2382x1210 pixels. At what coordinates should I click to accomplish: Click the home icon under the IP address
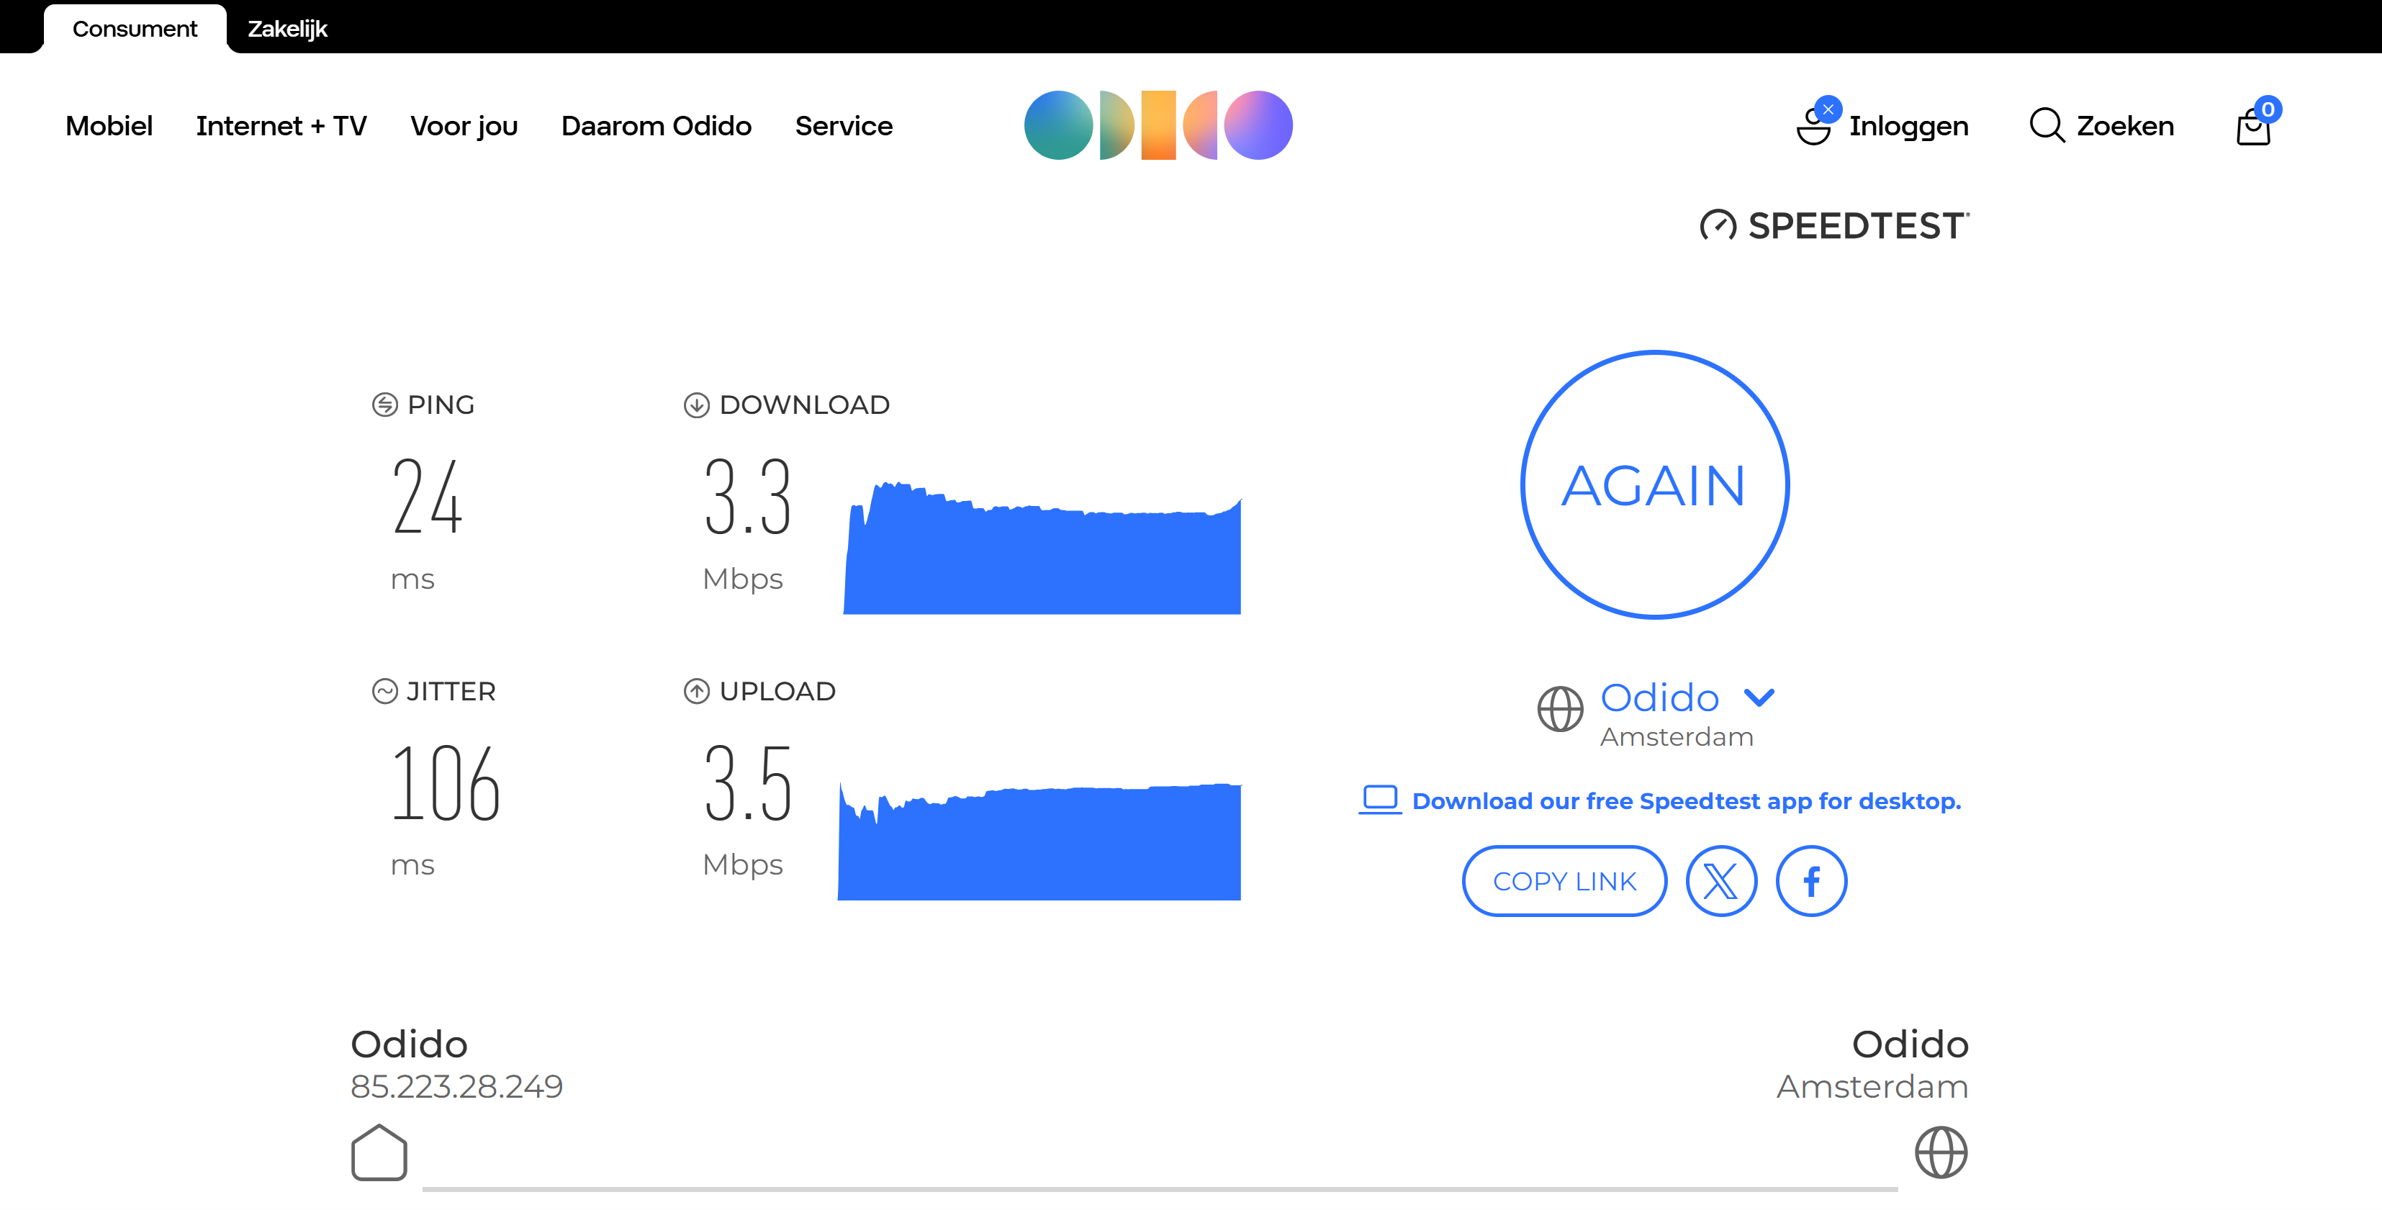(379, 1152)
